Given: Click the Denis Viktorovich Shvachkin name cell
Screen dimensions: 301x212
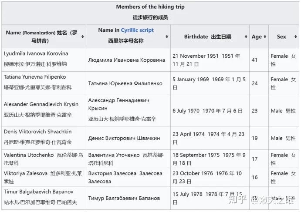Looking at the screenshot, I should pos(37,132).
